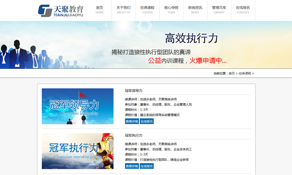The height and width of the screenshot is (175, 292).
Task: Open the 冠军领导力 course thumbnail
Action: click(78, 106)
